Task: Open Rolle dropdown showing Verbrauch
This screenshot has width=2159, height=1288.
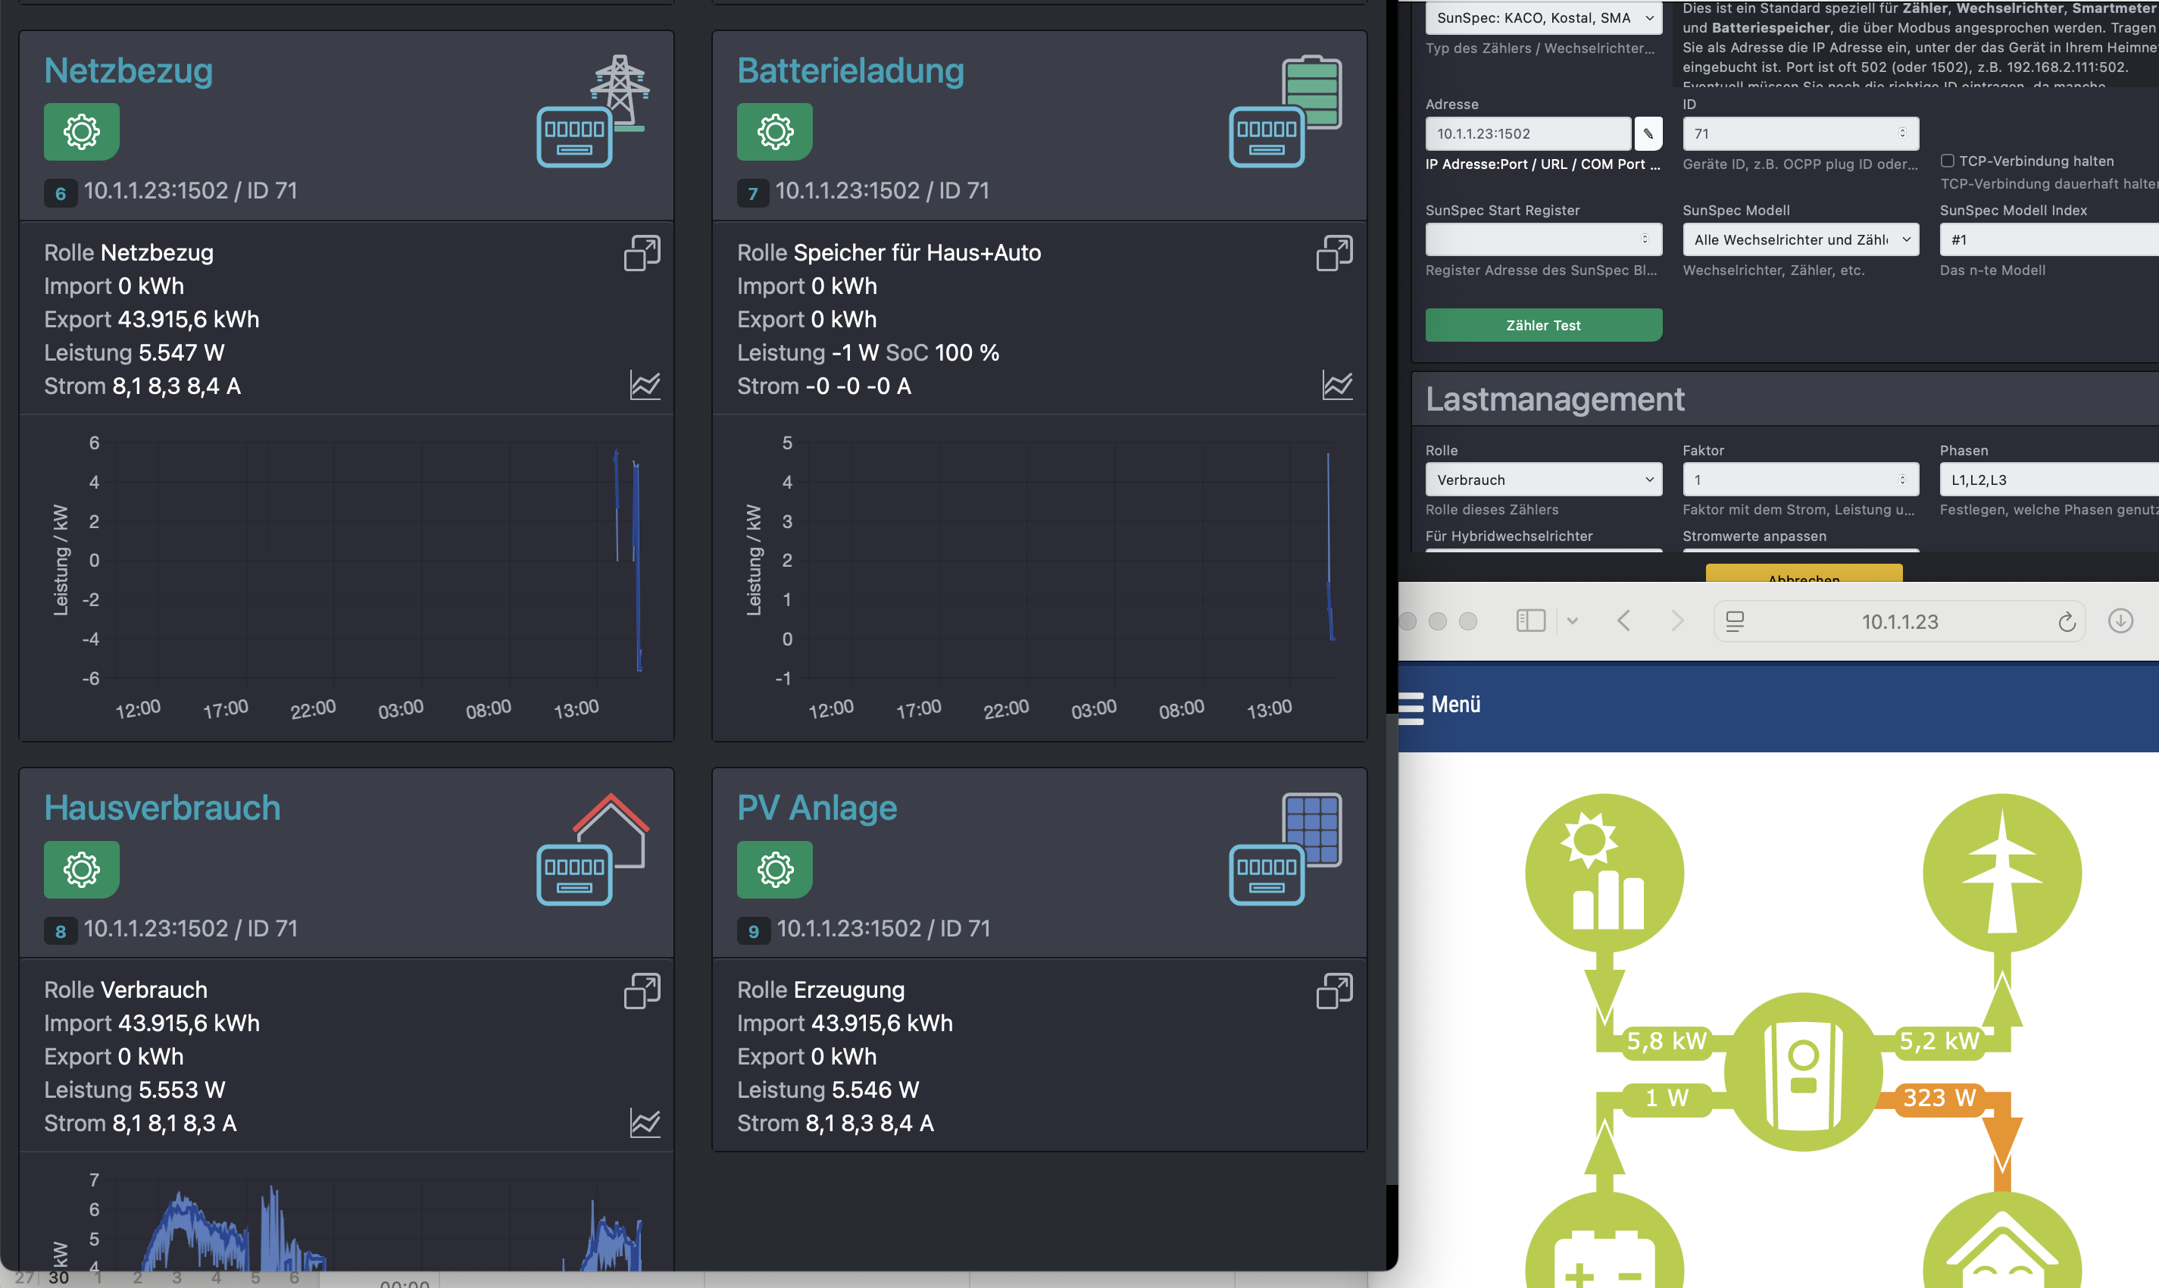Action: pos(1544,480)
